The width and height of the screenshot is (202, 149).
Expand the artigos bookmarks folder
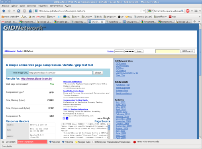click(110, 17)
